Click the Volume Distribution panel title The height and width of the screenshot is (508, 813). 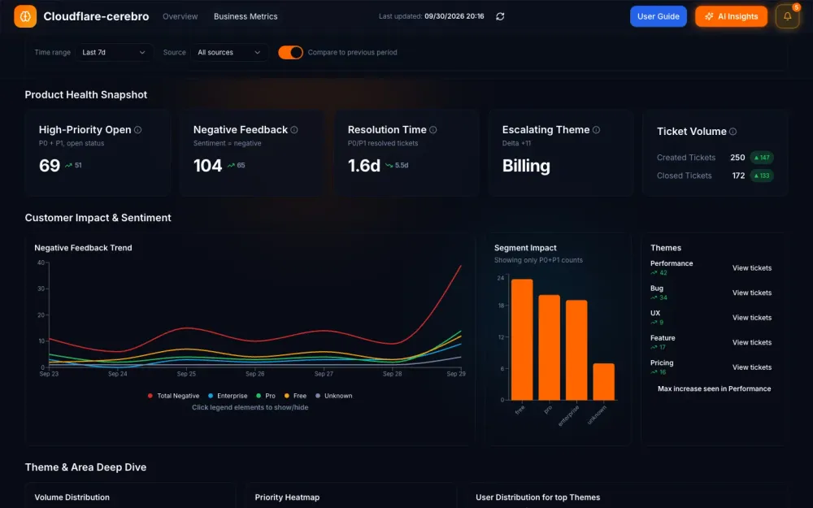(72, 497)
